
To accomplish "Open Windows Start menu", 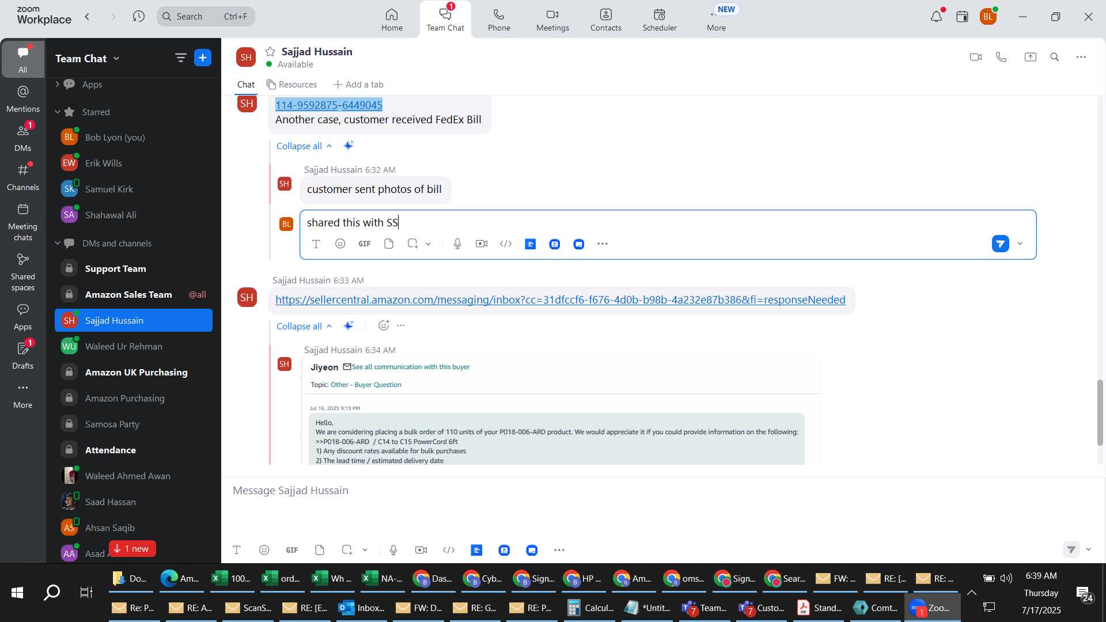I will pyautogui.click(x=17, y=592).
